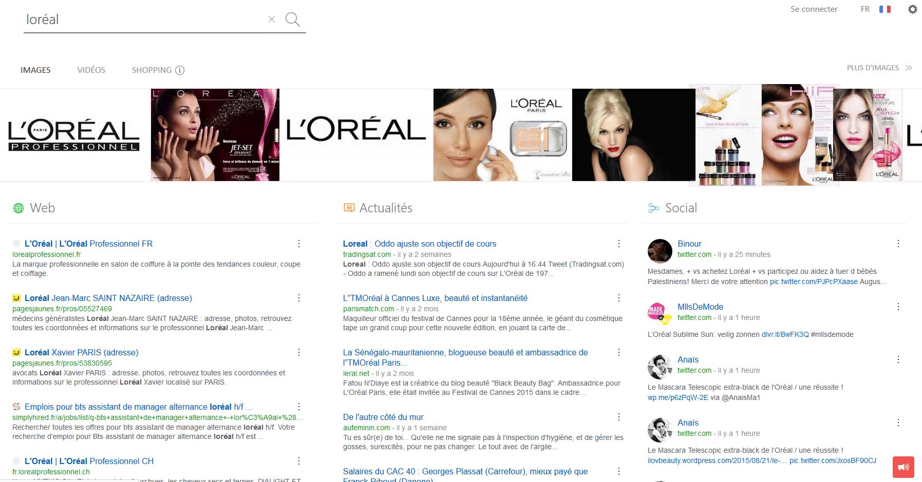Open options menu for L'Oréal Professionnel FR result
Viewport: 922px width, 482px height.
tap(299, 244)
